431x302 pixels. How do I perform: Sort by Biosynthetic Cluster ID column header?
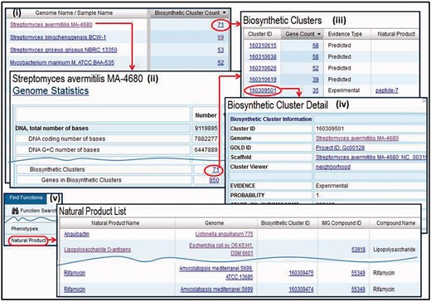285,223
